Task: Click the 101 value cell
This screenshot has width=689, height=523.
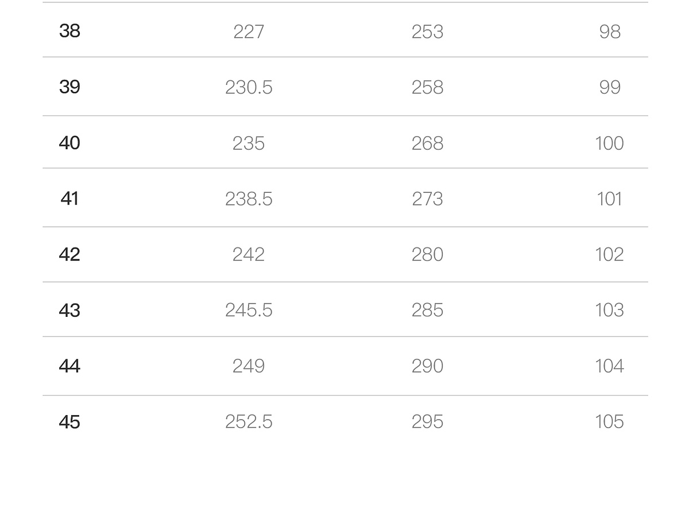Action: click(609, 199)
